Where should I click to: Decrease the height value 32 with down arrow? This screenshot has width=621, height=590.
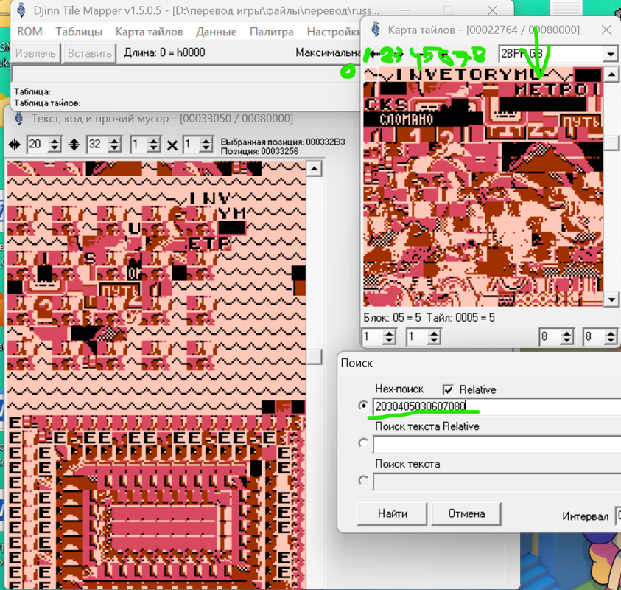point(114,149)
